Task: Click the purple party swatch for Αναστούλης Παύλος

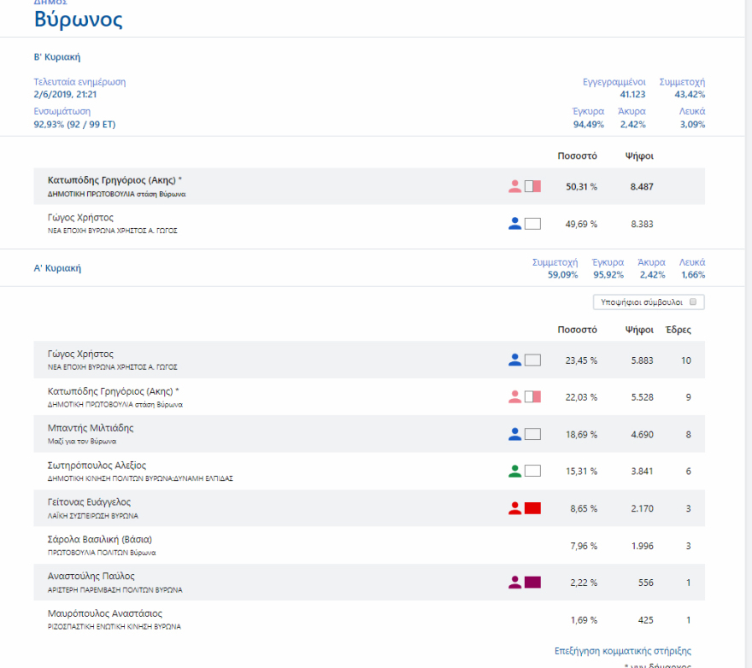Action: [532, 583]
